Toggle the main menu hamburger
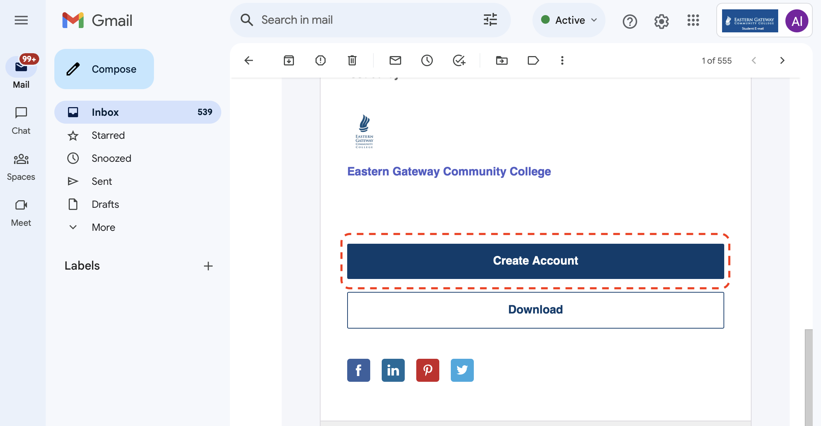Viewport: 821px width, 426px height. click(21, 20)
